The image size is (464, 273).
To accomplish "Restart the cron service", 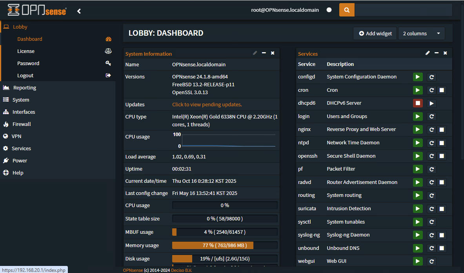I will tap(431, 90).
